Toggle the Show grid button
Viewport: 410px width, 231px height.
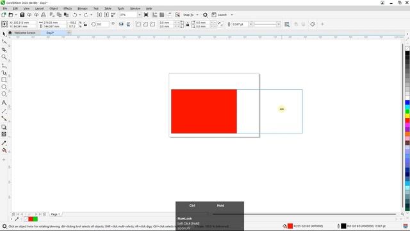pos(162,15)
